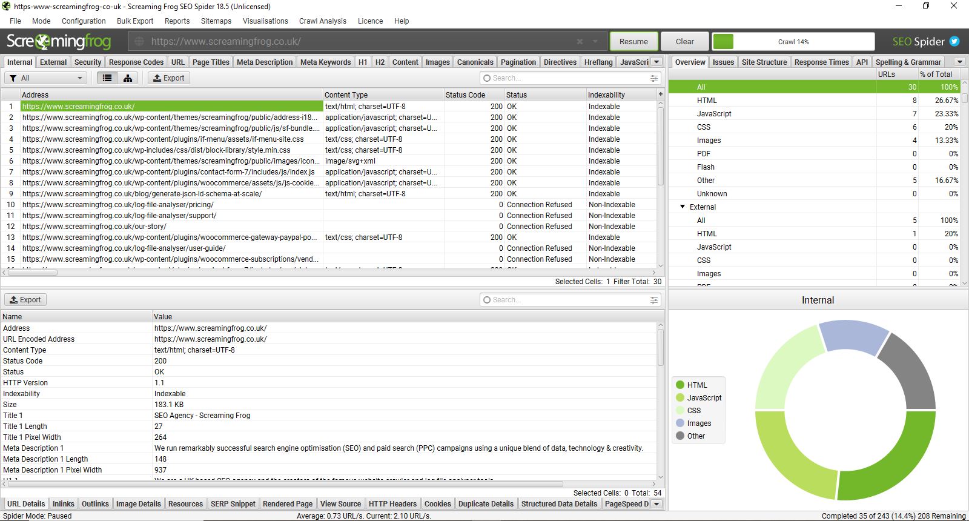Switch to Page Titles tab

(211, 62)
